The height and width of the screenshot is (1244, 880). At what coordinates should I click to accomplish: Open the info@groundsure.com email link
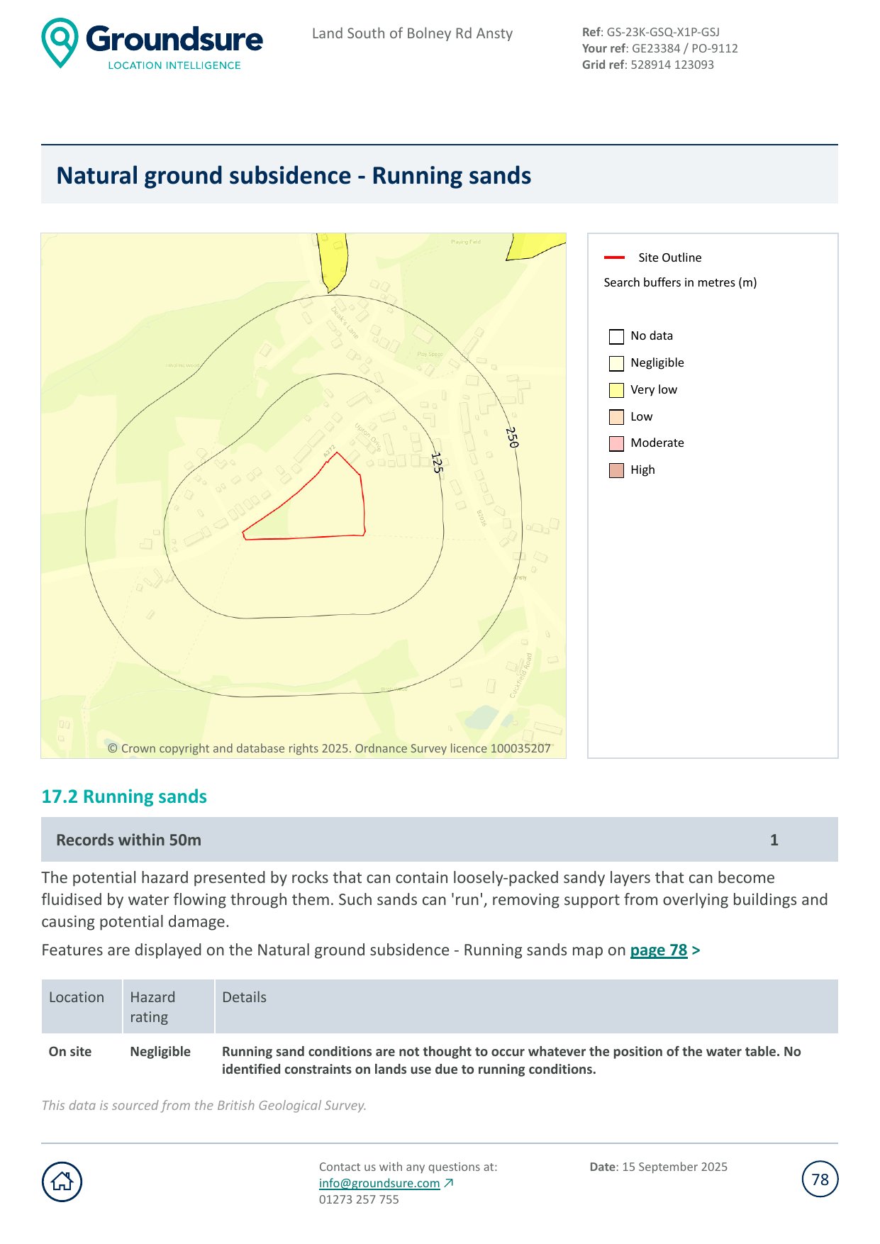[x=379, y=1183]
